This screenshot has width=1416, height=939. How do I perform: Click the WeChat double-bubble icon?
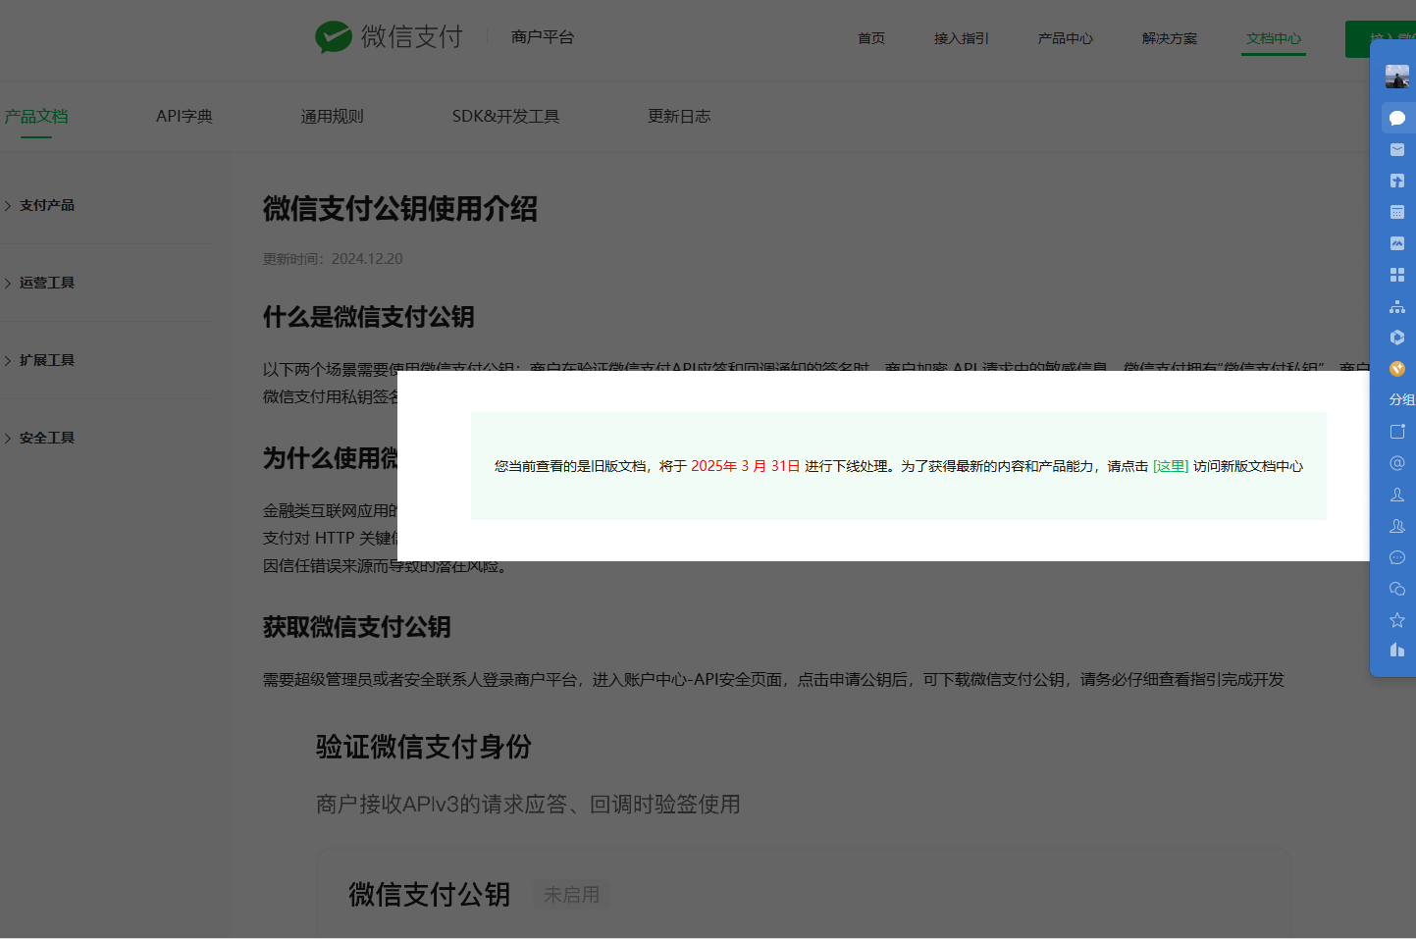coord(1397,589)
